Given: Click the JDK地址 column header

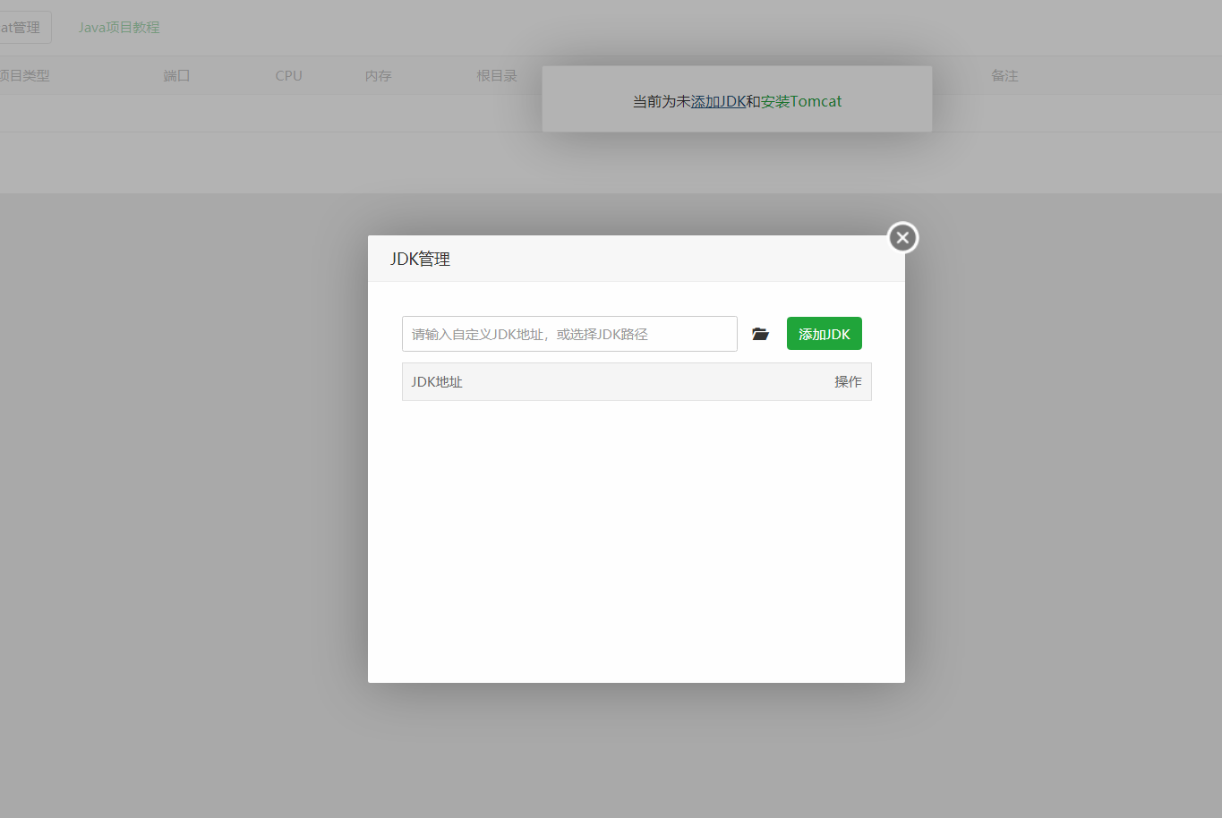Looking at the screenshot, I should click(x=437, y=382).
